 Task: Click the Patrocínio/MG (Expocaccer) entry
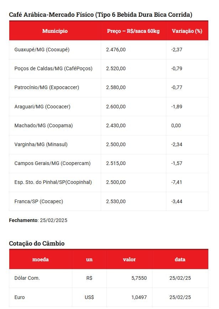click(47, 88)
